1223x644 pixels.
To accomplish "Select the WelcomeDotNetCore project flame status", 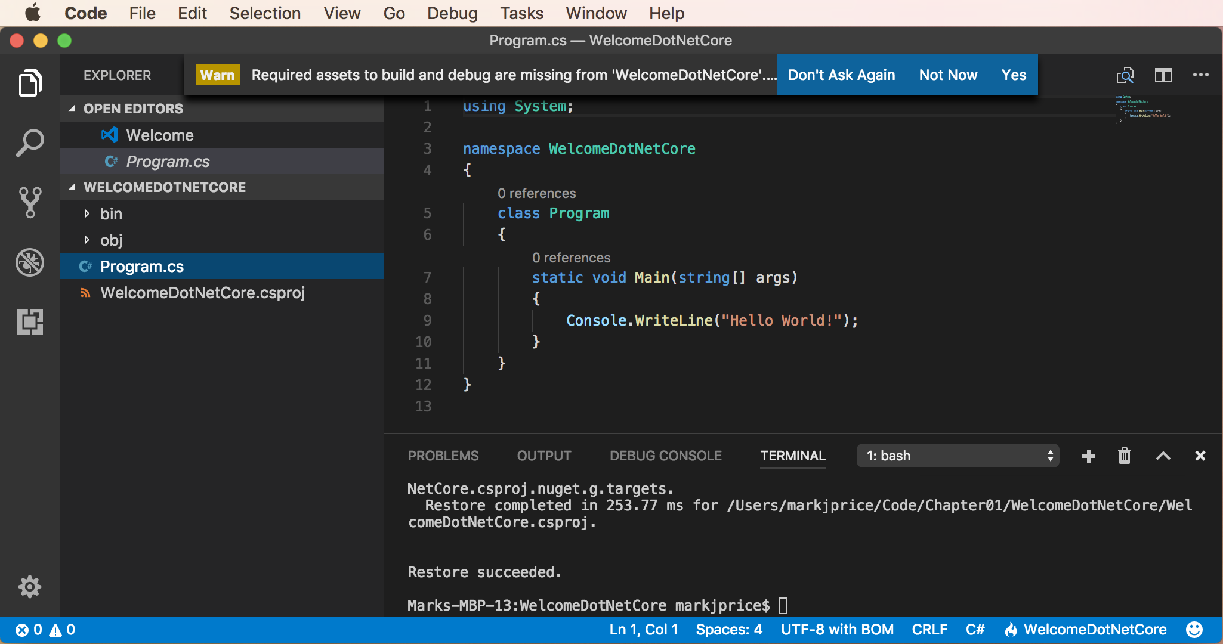I will point(1086,630).
